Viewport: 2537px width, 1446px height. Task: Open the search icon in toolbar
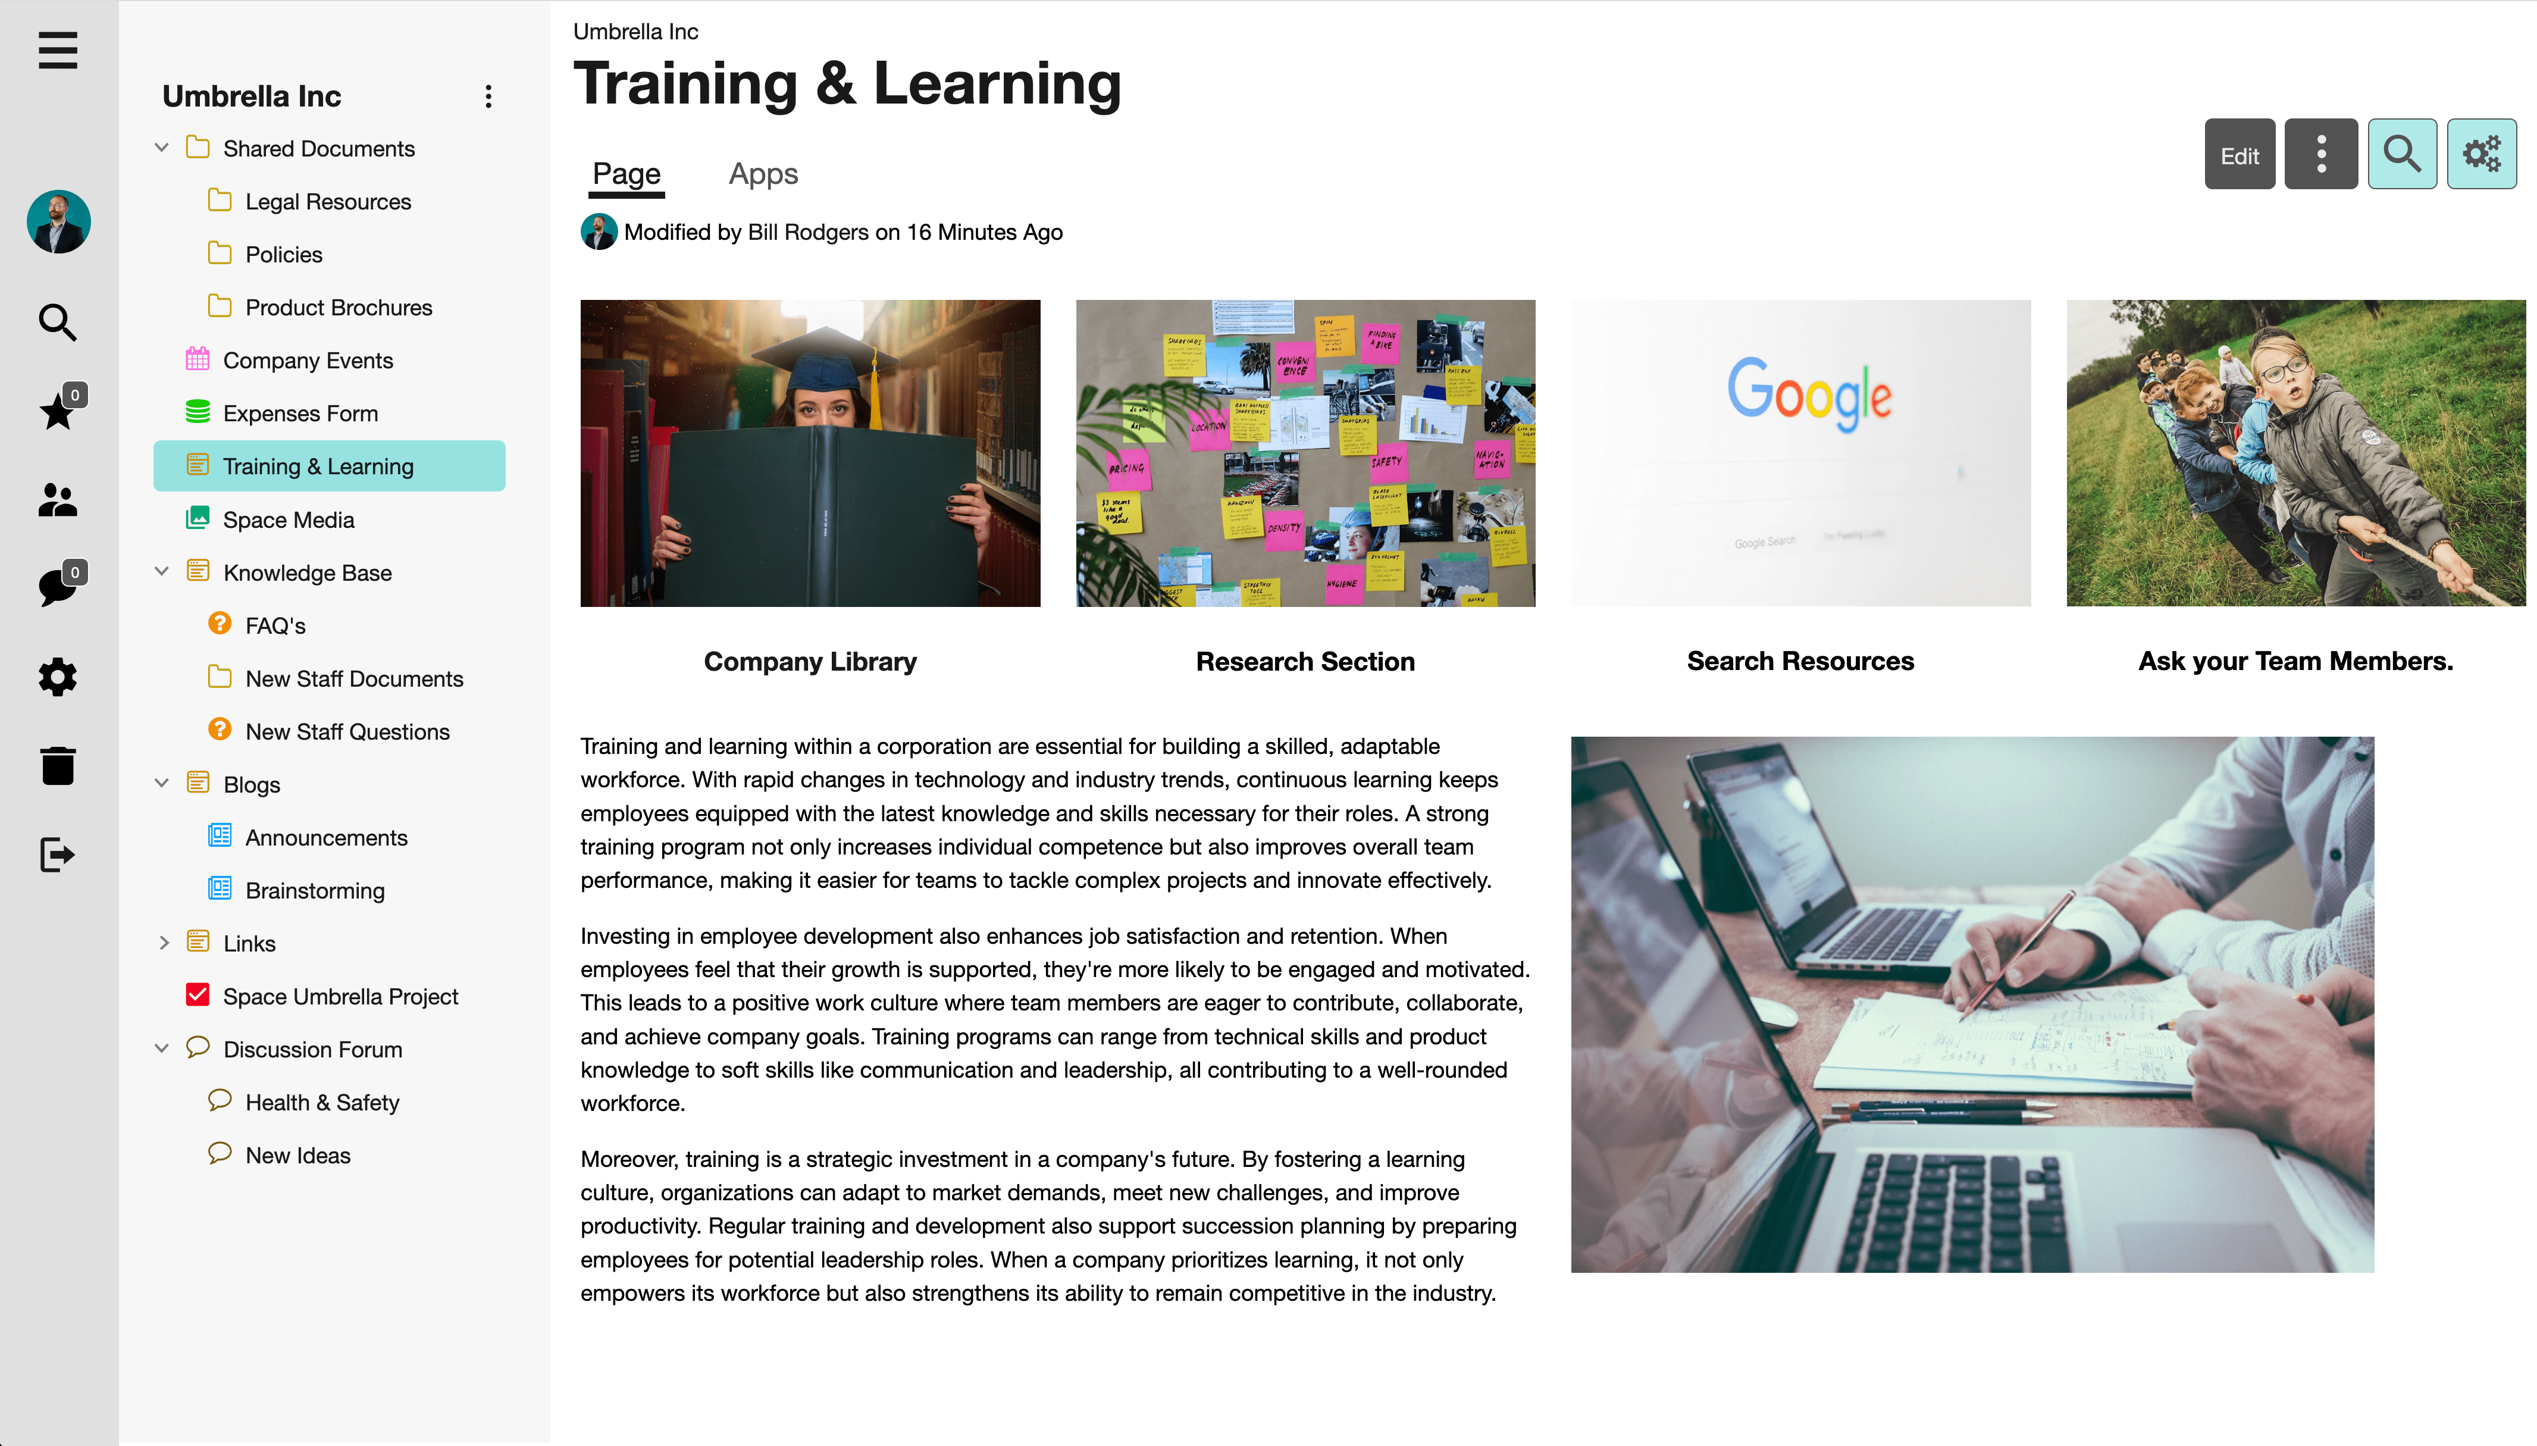pos(2401,154)
